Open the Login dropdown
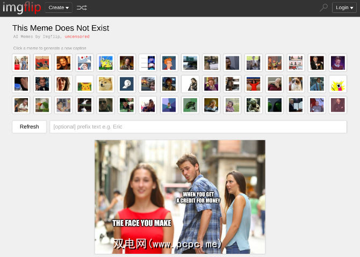The height and width of the screenshot is (257, 360). [x=344, y=8]
